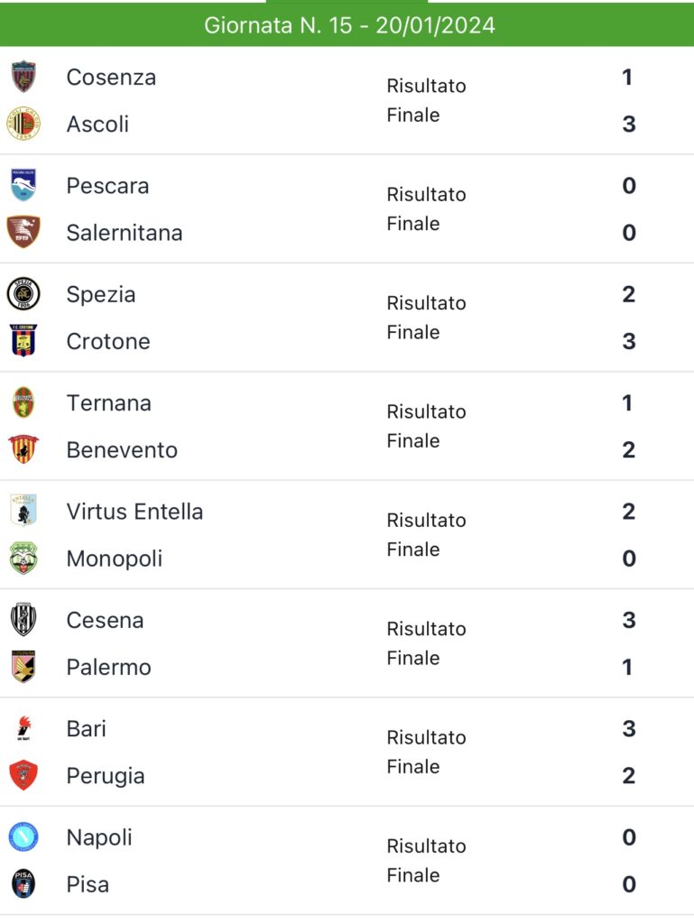Open Risultato Finale for Cosenza–Ascoli match
Screen dimensions: 694x924
point(426,100)
